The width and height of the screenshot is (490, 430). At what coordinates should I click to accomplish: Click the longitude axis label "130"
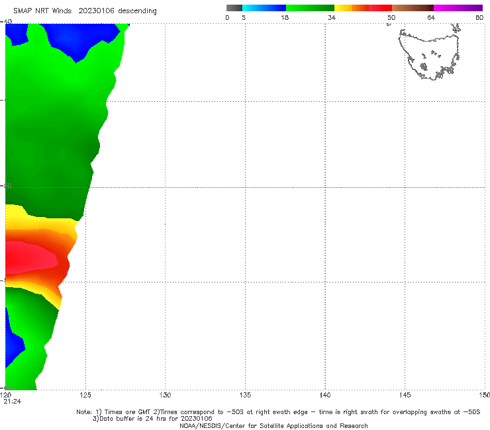165,395
